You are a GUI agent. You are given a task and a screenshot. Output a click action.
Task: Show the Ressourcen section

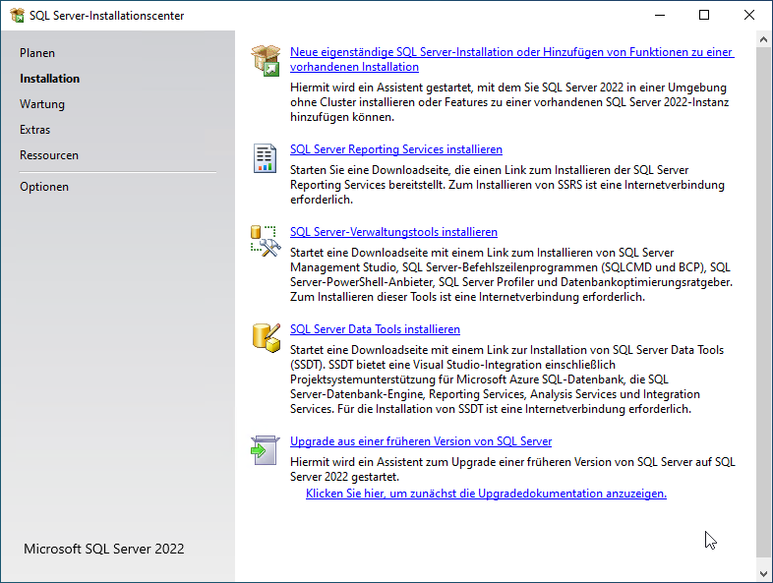(49, 155)
